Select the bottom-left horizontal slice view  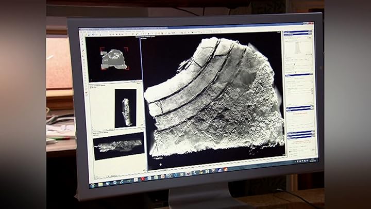pos(118,146)
